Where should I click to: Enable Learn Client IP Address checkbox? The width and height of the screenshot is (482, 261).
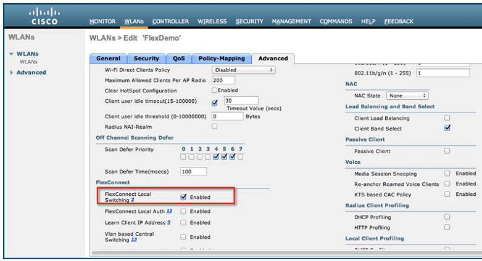[183, 223]
